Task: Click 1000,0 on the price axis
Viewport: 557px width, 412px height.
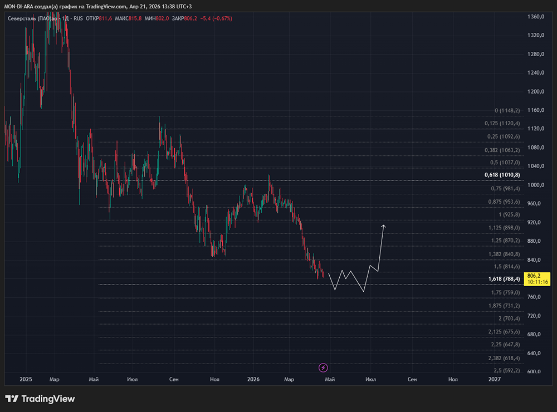Action: point(536,185)
